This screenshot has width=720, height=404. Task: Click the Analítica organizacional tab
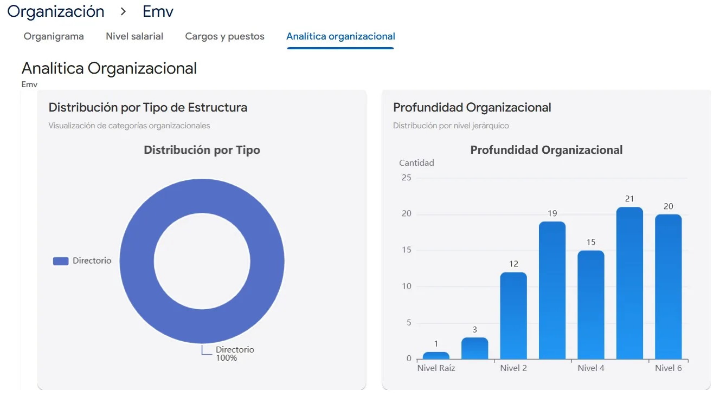(x=340, y=36)
